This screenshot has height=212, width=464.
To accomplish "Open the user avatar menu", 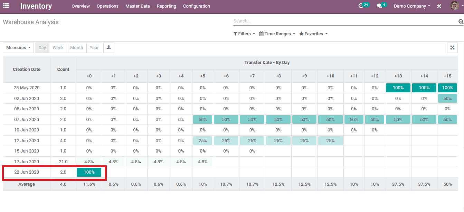I will 457,6.
